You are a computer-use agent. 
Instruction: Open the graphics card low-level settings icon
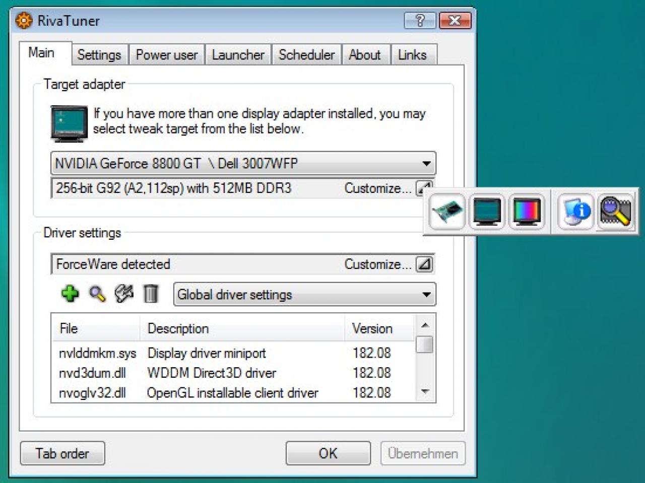(x=447, y=212)
